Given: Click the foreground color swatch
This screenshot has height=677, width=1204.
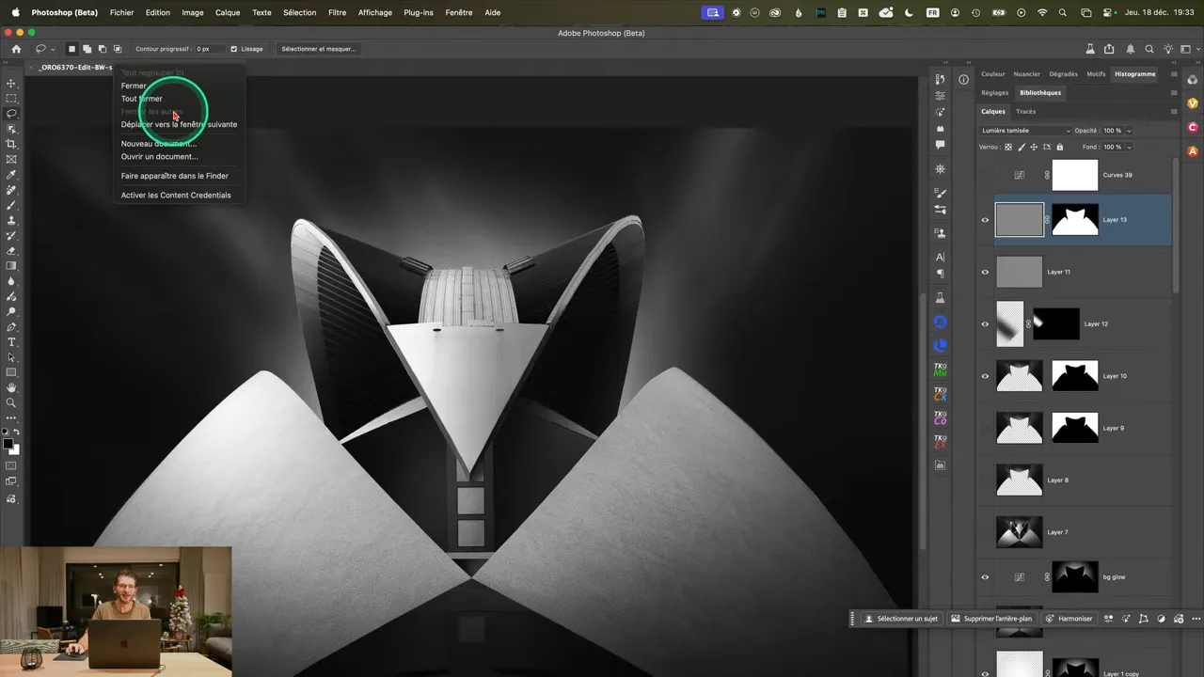Looking at the screenshot, I should 8,443.
